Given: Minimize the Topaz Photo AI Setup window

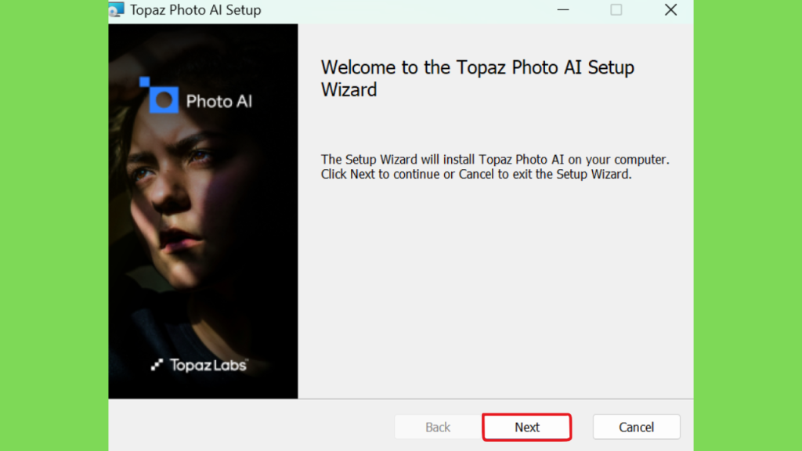Looking at the screenshot, I should click(x=563, y=9).
